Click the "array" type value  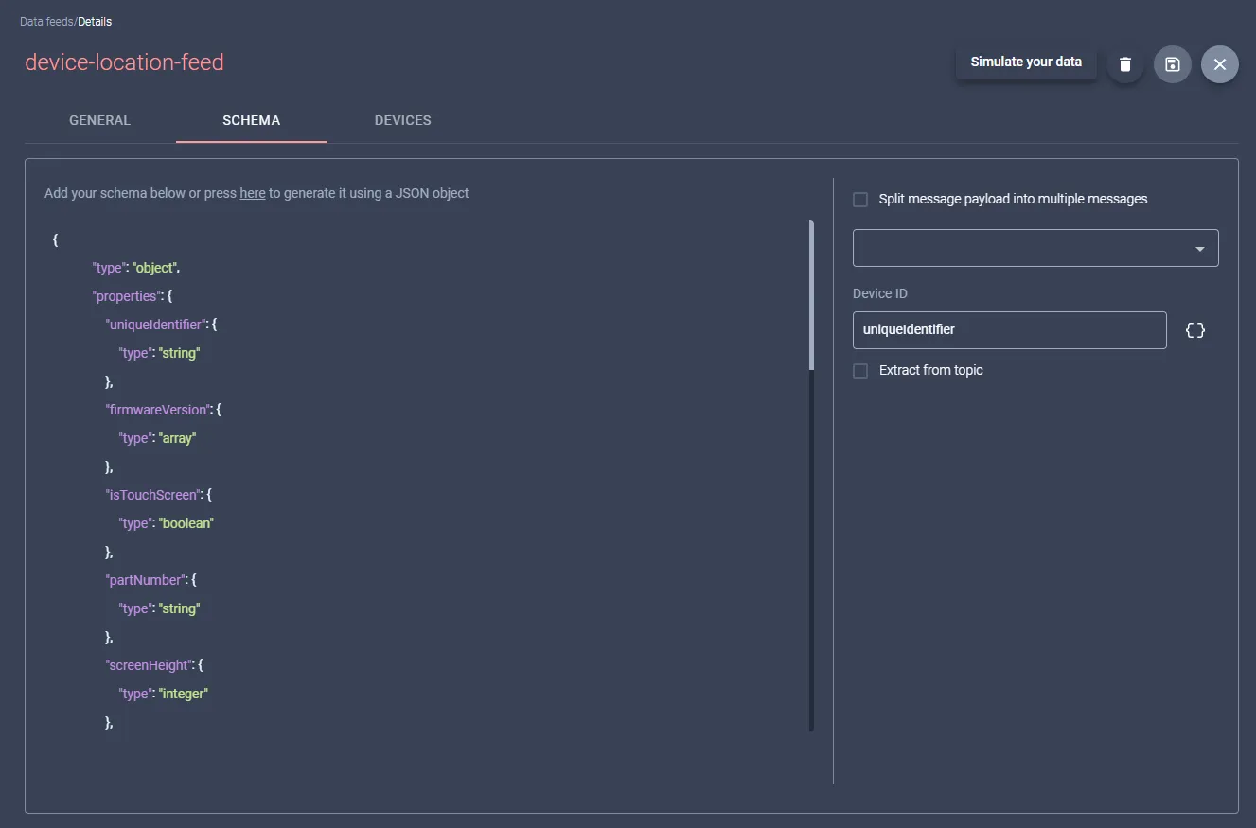[177, 438]
